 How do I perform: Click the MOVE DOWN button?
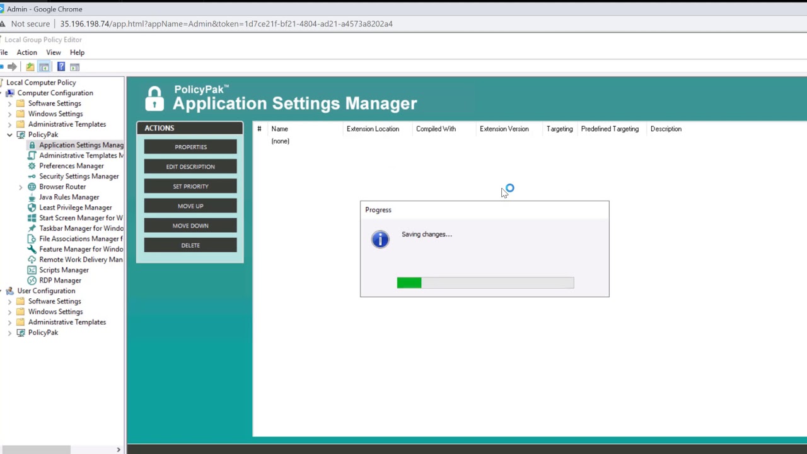(x=190, y=225)
